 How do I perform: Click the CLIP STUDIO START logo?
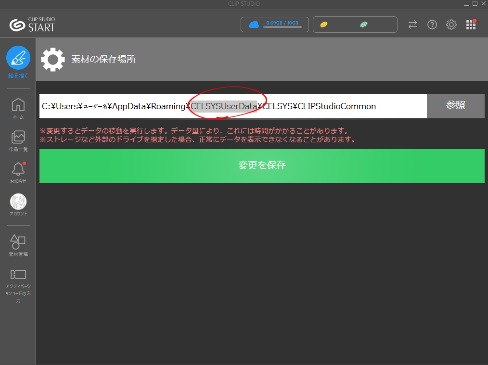pyautogui.click(x=32, y=24)
